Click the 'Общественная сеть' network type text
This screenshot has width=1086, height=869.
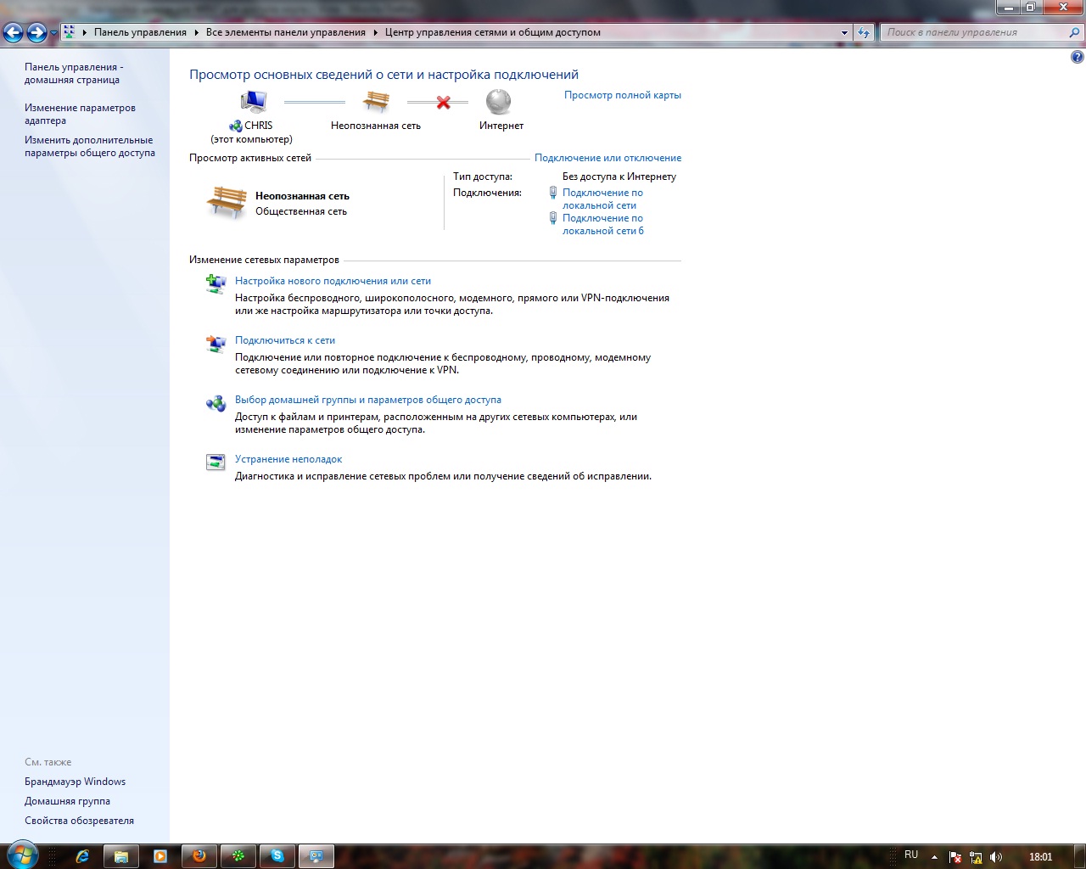(301, 211)
